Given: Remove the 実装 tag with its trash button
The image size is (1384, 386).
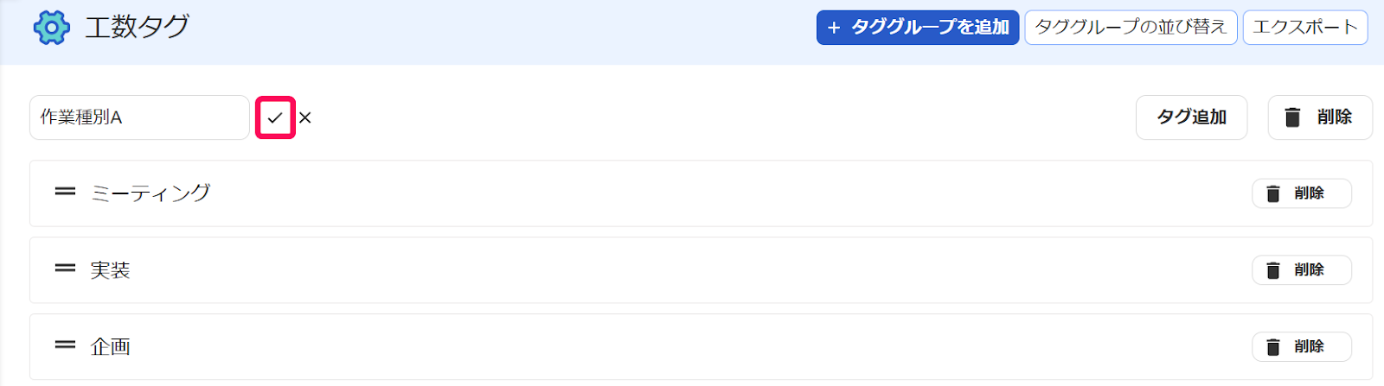Looking at the screenshot, I should coord(1300,270).
